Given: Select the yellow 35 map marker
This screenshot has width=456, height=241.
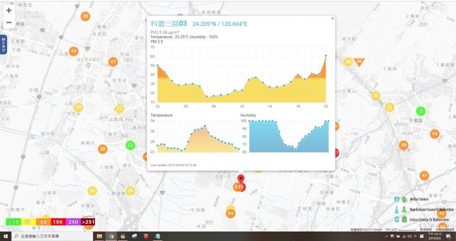Looking at the screenshot, I should (376, 96).
